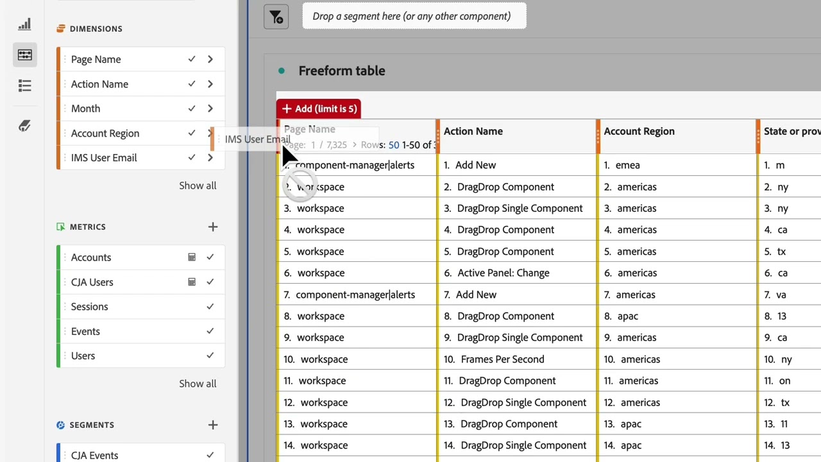Toggle the checkmark on Users metric

210,355
